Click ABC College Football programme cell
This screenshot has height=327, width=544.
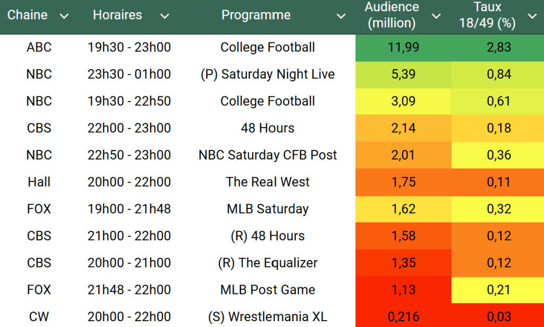pyautogui.click(x=268, y=47)
